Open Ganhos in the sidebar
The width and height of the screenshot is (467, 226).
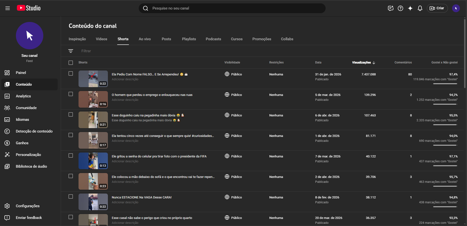22,143
